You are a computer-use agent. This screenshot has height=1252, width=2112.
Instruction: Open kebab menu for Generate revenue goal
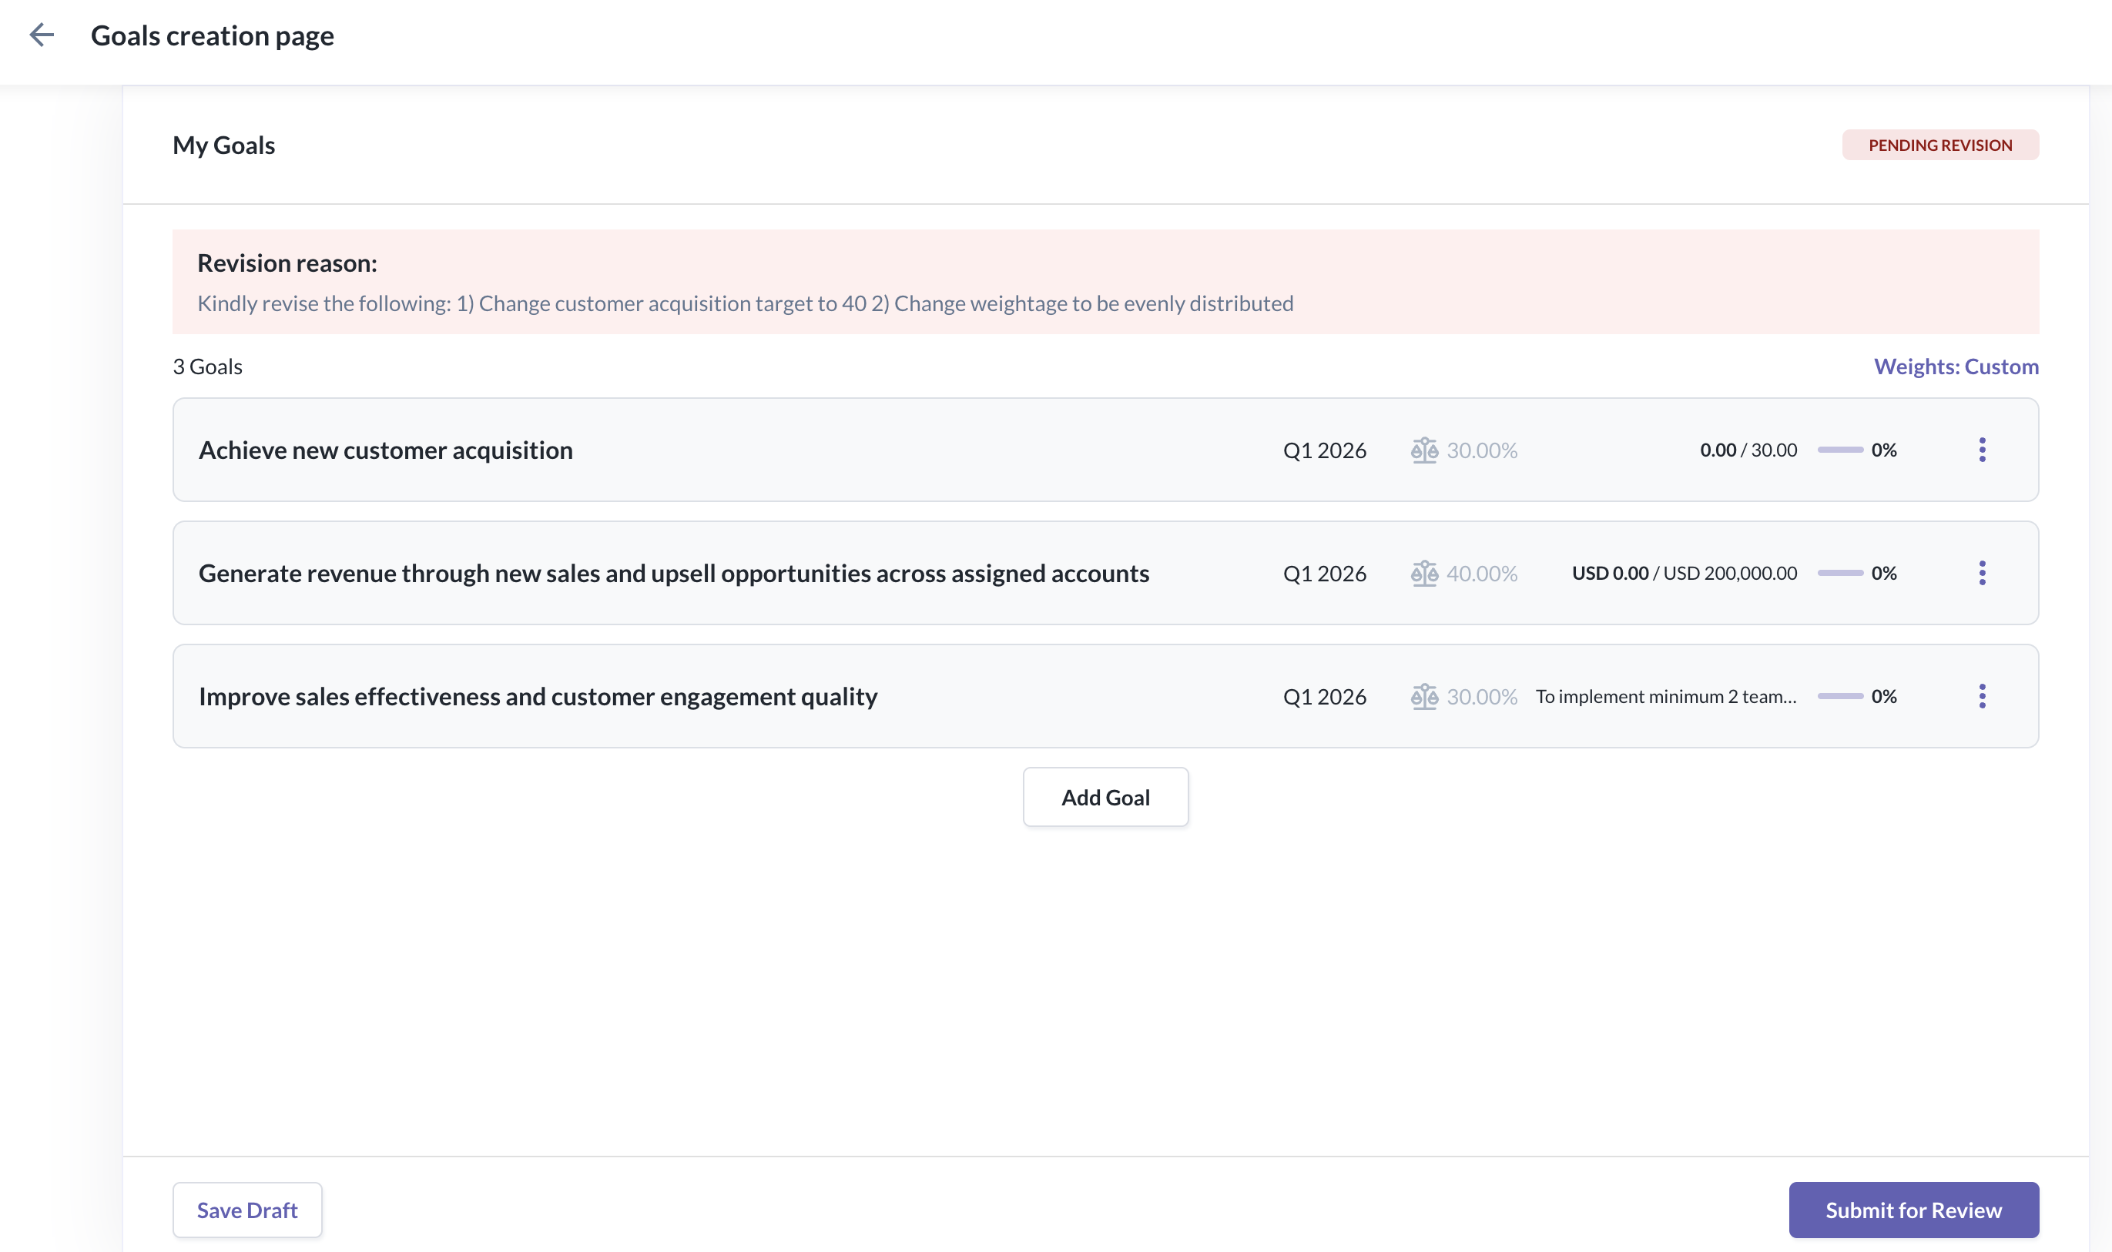1981,573
